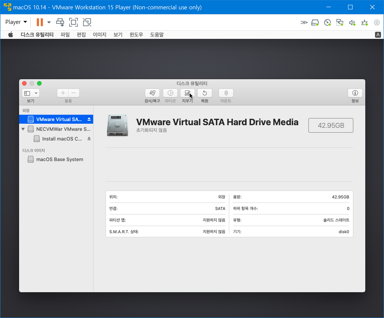Image resolution: width=384 pixels, height=318 pixels.
Task: Click the add volume plus button
Action: pyautogui.click(x=63, y=93)
